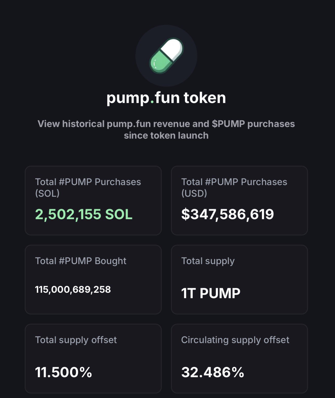Click the "since token launch" subtitle line
The image size is (335, 398).
(166, 135)
